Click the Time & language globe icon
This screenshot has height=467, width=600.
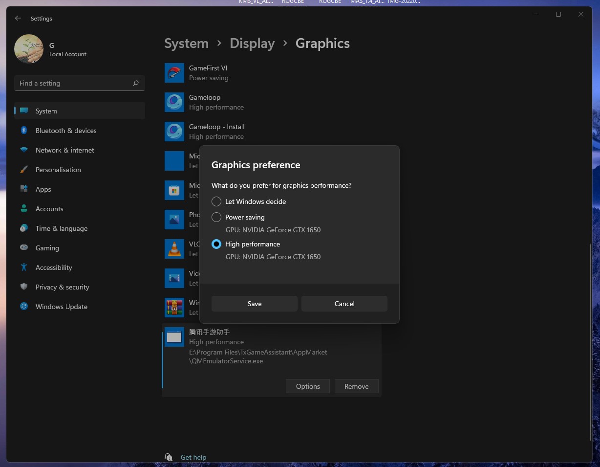pyautogui.click(x=24, y=228)
